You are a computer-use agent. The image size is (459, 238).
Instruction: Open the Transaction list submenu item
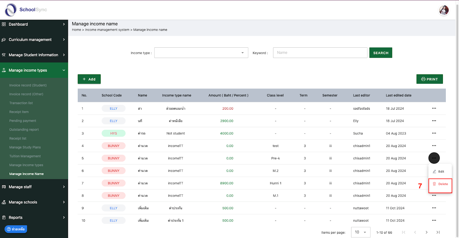click(21, 103)
